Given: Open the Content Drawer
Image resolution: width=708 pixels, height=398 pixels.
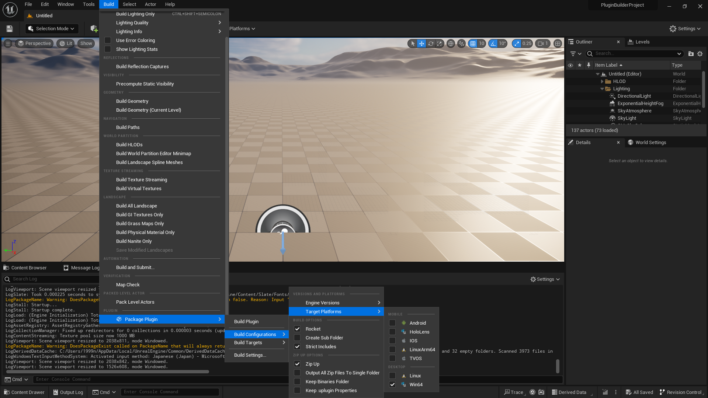Looking at the screenshot, I should [x=24, y=392].
